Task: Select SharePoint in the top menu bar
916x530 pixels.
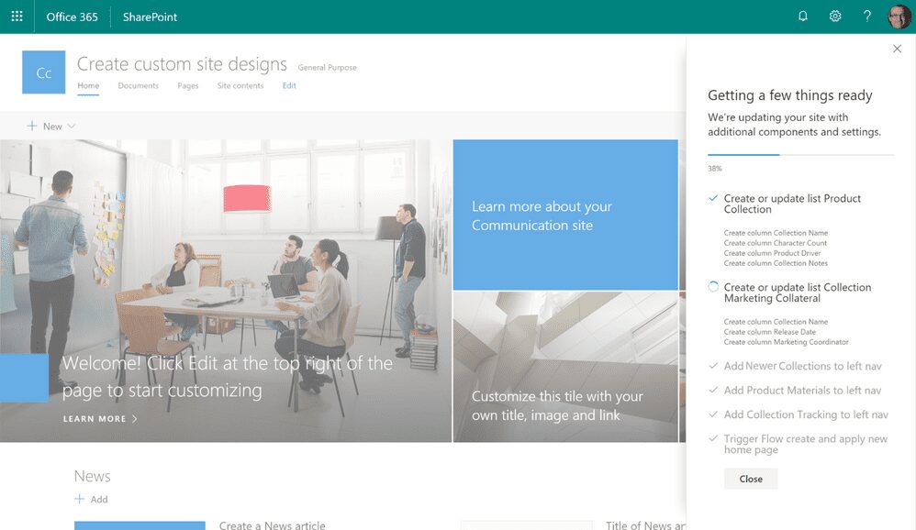Action: pyautogui.click(x=148, y=16)
